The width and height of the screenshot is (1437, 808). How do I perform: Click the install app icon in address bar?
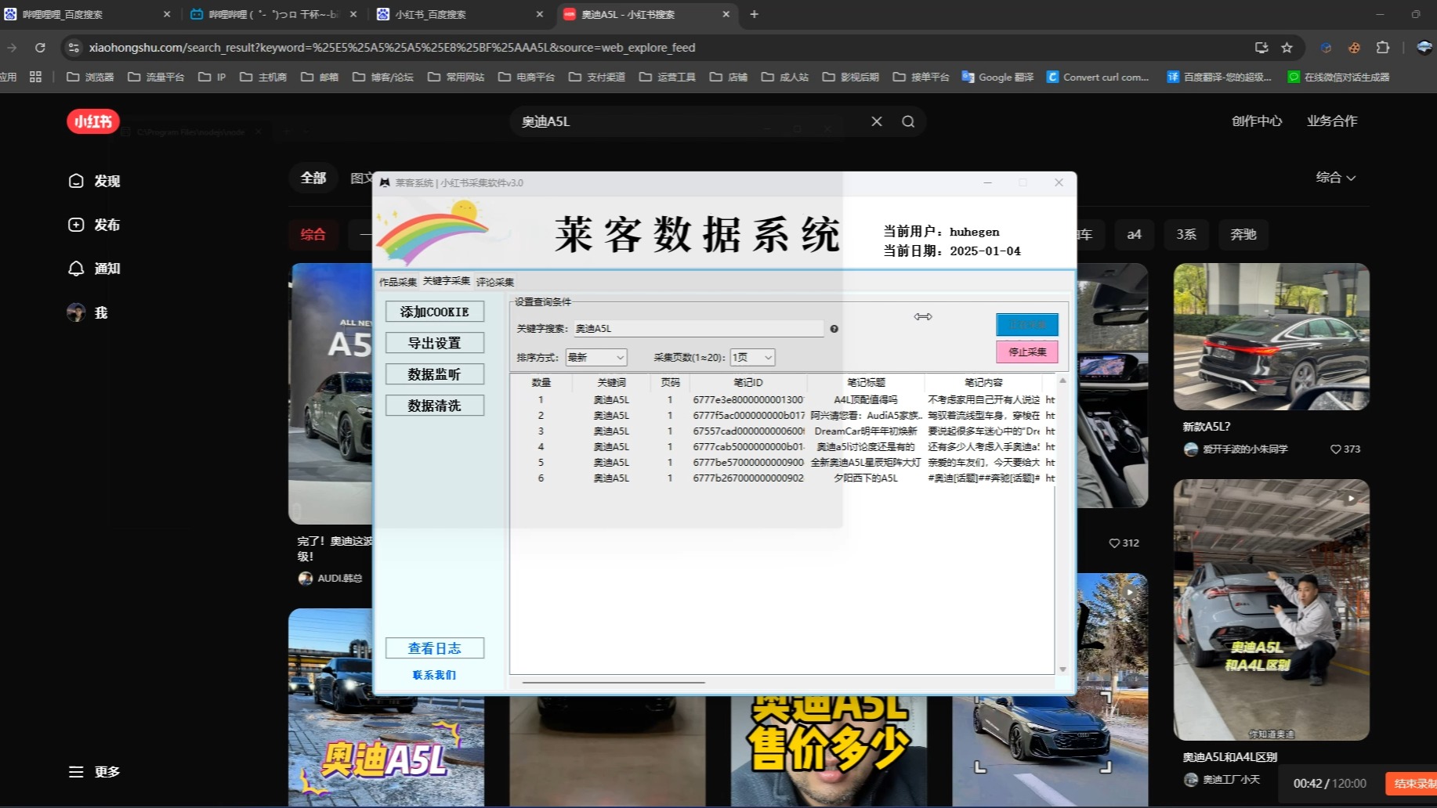1261,48
